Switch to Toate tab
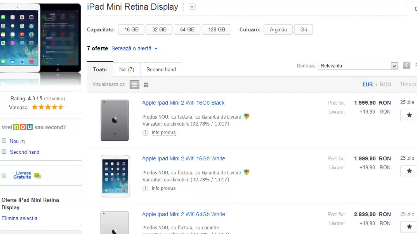 (100, 69)
